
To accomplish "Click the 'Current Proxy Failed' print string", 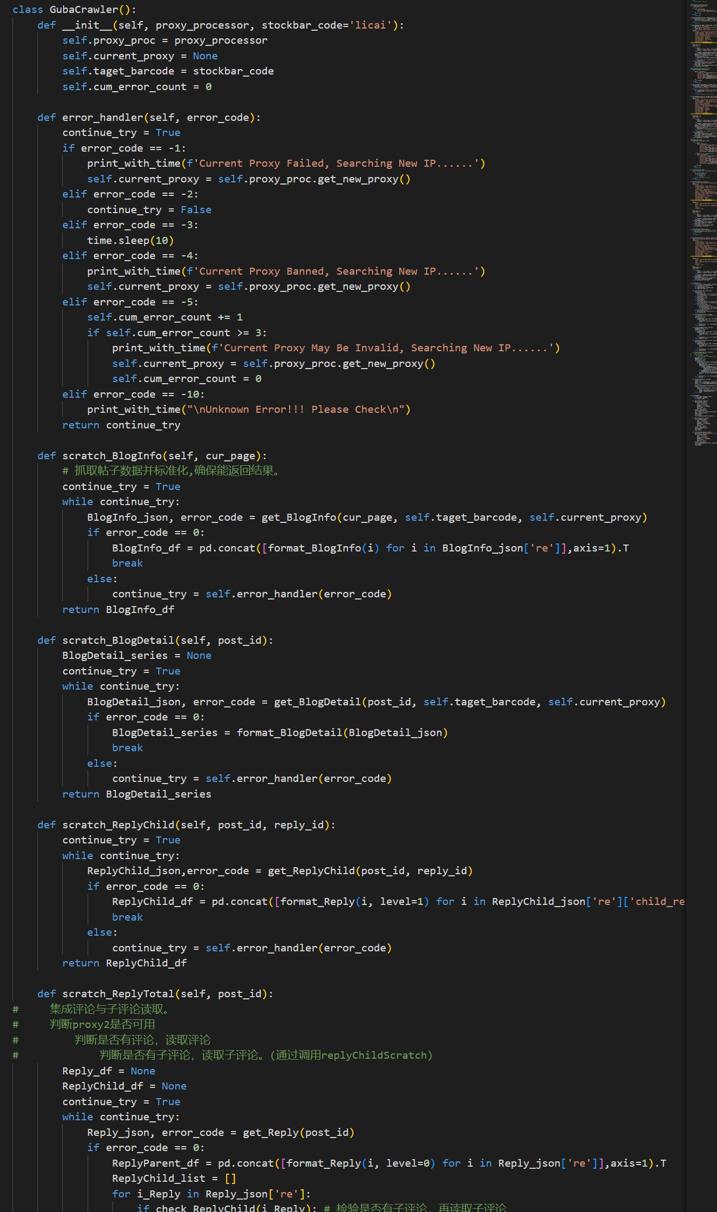I will coord(336,163).
